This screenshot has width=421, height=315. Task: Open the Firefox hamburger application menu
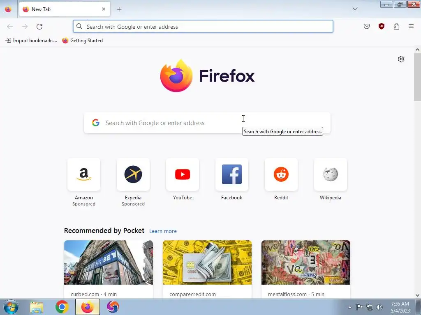pos(411,26)
